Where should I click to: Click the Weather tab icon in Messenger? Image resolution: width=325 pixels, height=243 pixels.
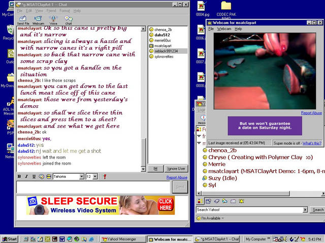tap(224, 201)
